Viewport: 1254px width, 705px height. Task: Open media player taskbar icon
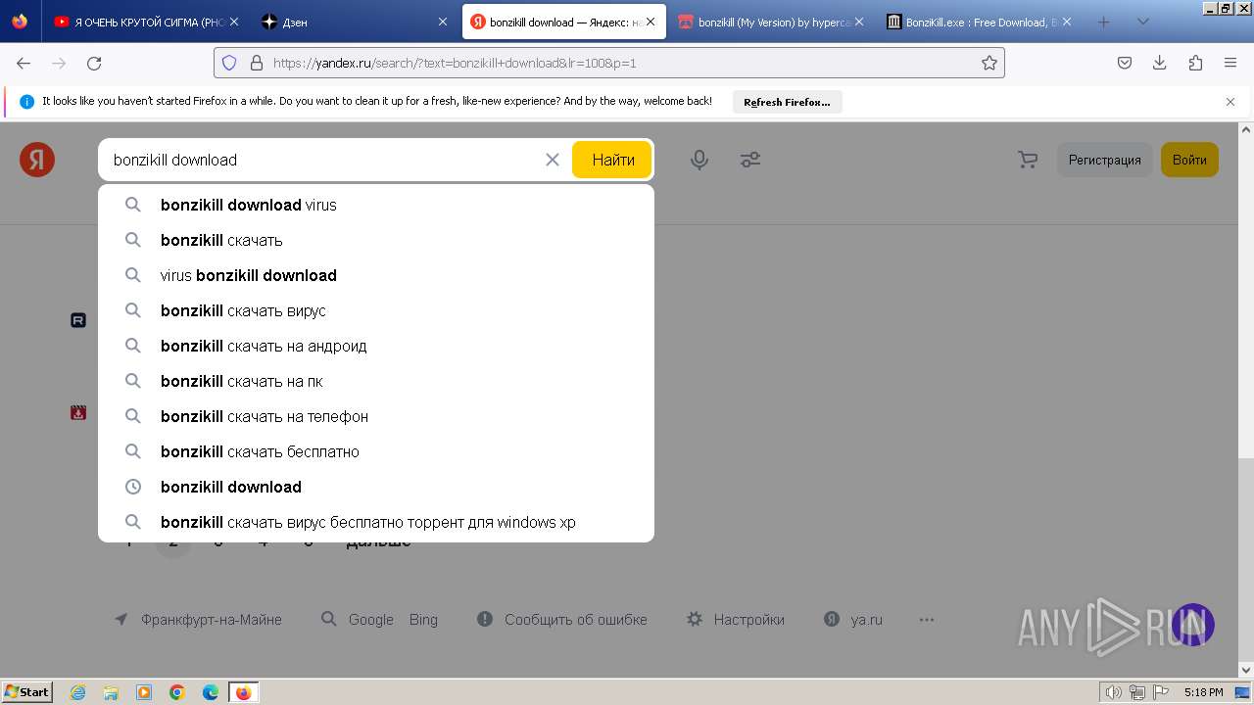tap(144, 692)
